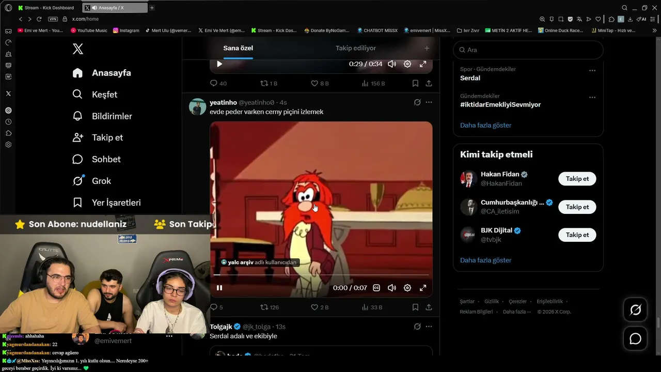Open the #iktidarEmekliyiSevmiyor trending topic
Viewport: 661px width, 372px height.
[500, 104]
